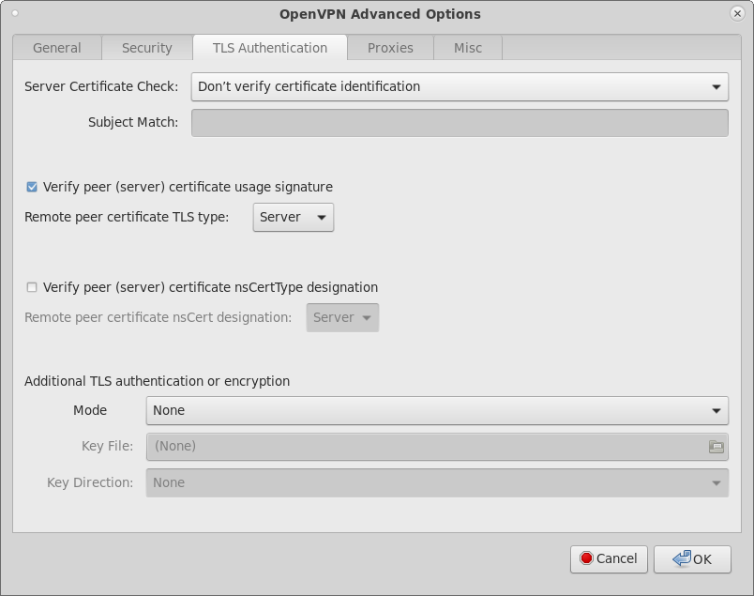Switch to the General tab
The width and height of the screenshot is (754, 596).
coord(57,48)
